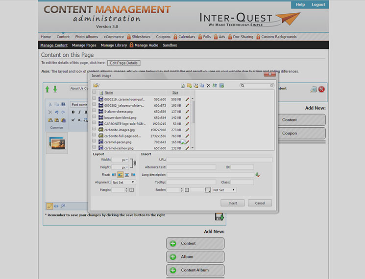Open the border style Not Set dropdown
Screen dimensions: 365x279
[x=224, y=190]
